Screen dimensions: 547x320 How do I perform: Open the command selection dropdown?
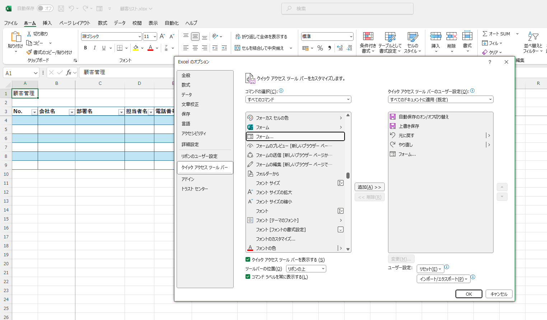(x=298, y=100)
